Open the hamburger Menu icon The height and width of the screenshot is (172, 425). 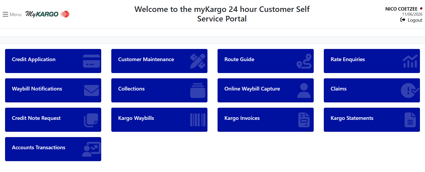tap(5, 14)
